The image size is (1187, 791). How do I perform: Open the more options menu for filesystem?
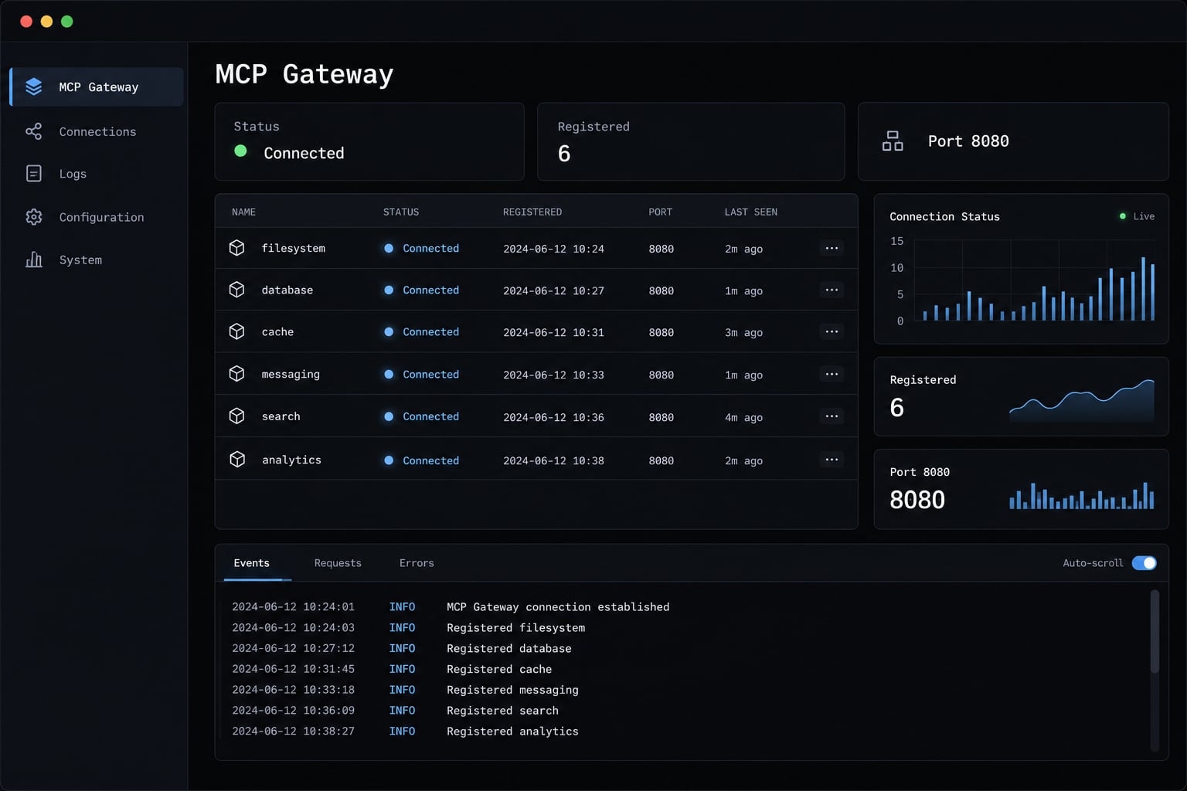click(x=832, y=248)
